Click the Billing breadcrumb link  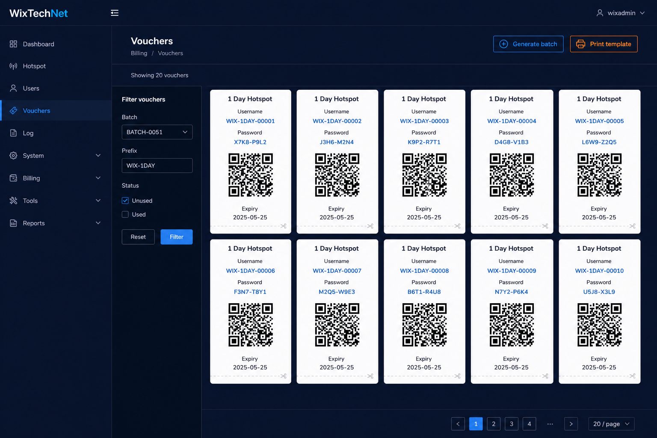(139, 53)
